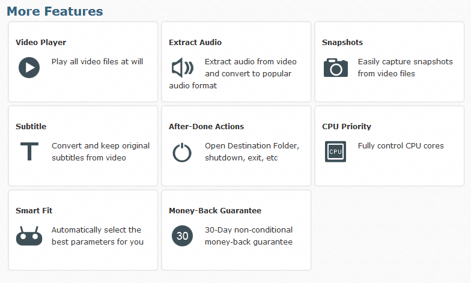Image resolution: width=471 pixels, height=283 pixels.
Task: Click the CPU Priority chip icon
Action: (x=335, y=151)
